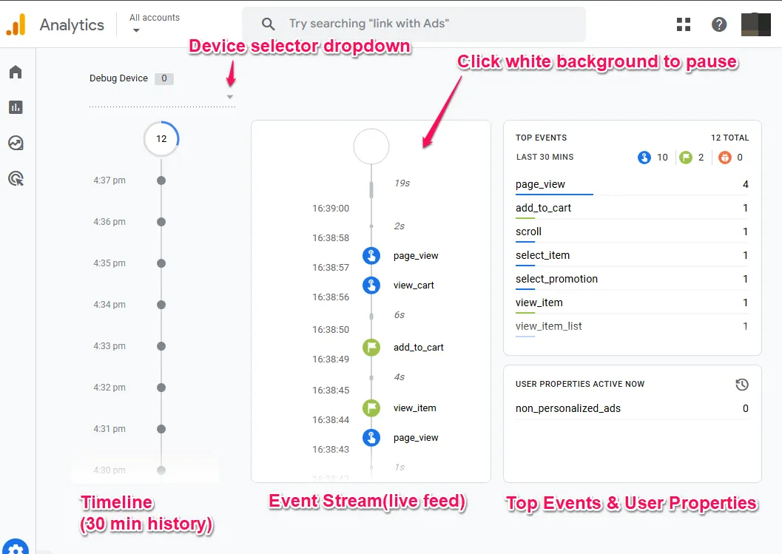The height and width of the screenshot is (554, 782).
Task: Open the Help question mark icon
Action: (x=719, y=24)
